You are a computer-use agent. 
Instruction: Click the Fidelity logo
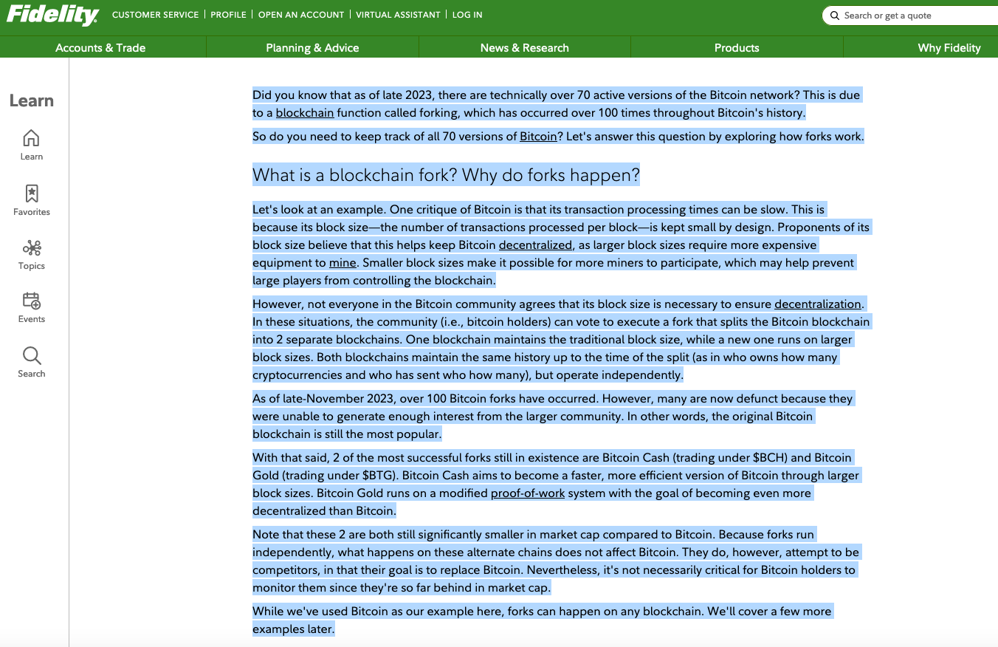52,15
